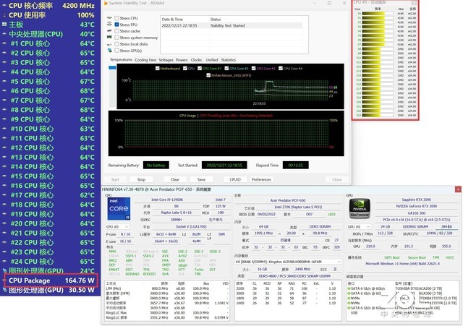Enable the Stress GPU(s) checkbox

(x=117, y=51)
